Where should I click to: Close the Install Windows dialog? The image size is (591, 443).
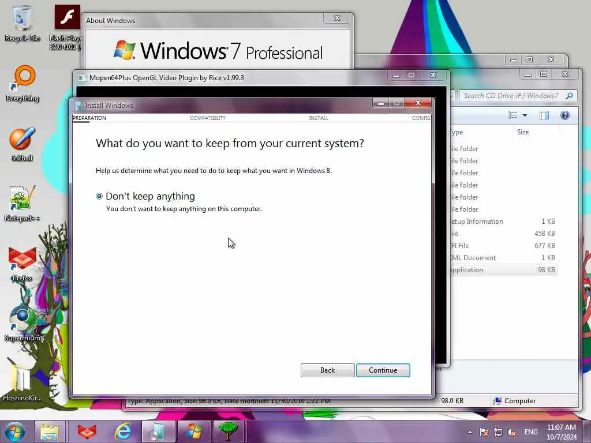[x=418, y=103]
